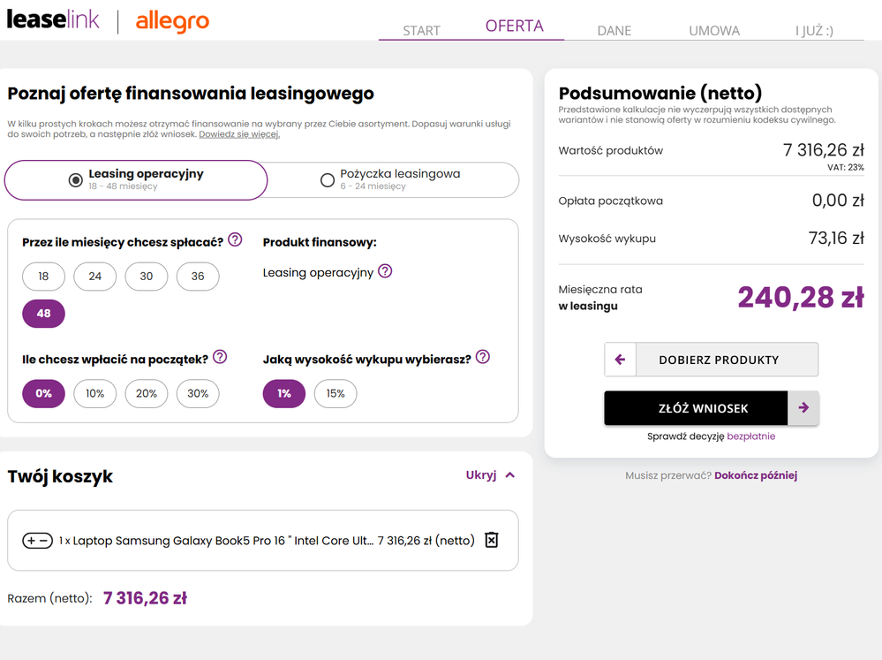Click the Dokończ później link

click(755, 475)
